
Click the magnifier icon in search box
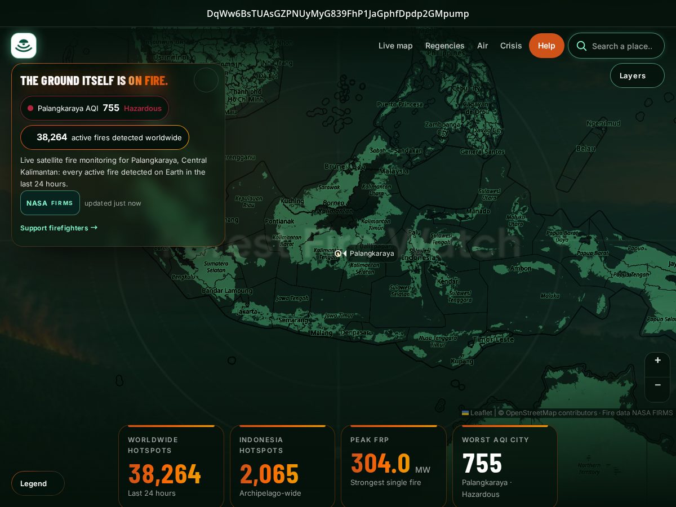tap(581, 46)
